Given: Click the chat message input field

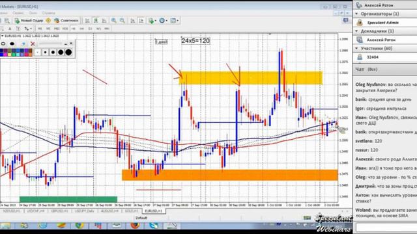Looking at the screenshot, I should [x=386, y=227].
